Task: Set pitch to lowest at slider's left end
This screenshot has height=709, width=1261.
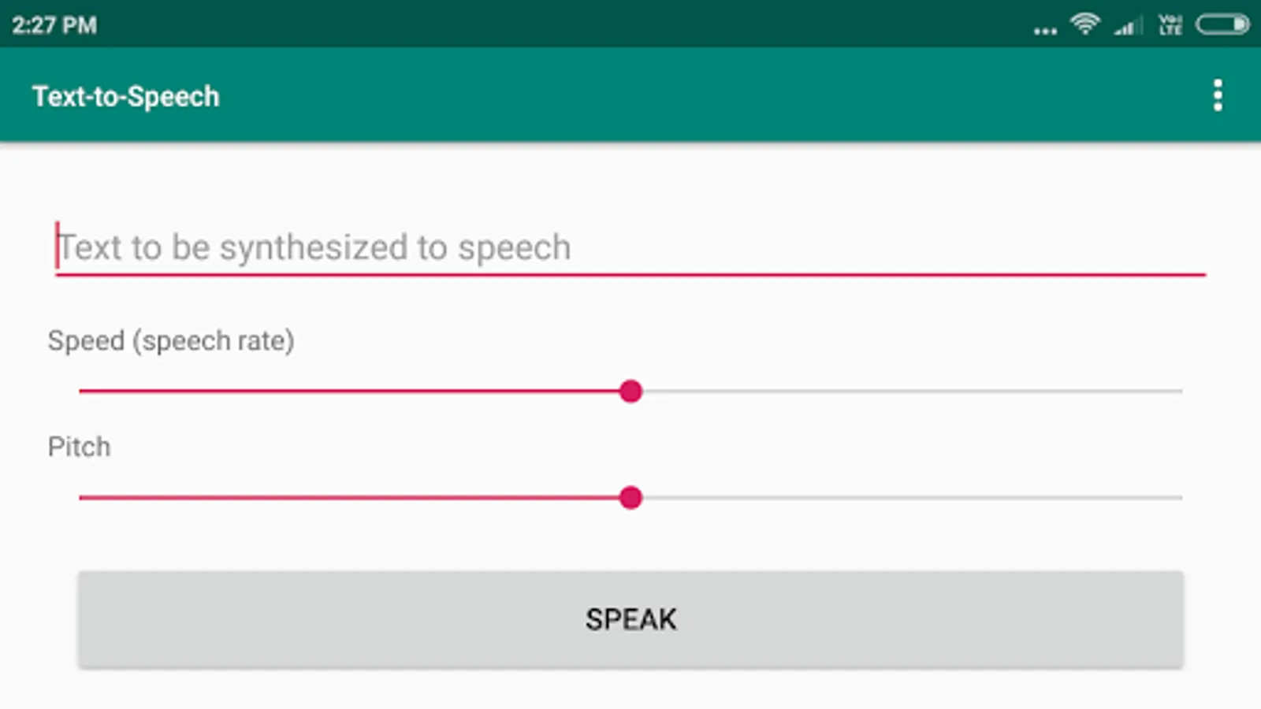Action: (x=80, y=497)
